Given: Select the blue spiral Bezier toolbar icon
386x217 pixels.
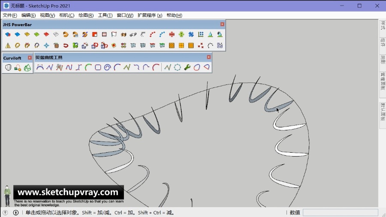Looking at the screenshot, I should pyautogui.click(x=107, y=67).
